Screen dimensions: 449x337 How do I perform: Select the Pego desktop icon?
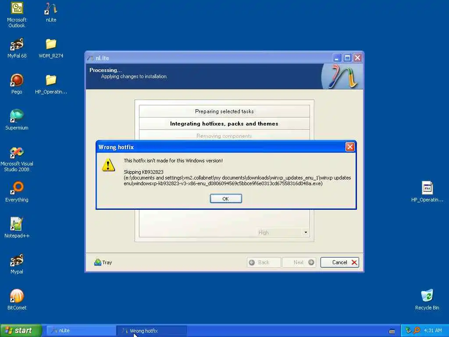point(17,84)
